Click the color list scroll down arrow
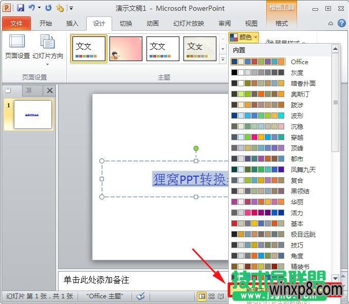Screen dimensions: 349x304 [336, 278]
